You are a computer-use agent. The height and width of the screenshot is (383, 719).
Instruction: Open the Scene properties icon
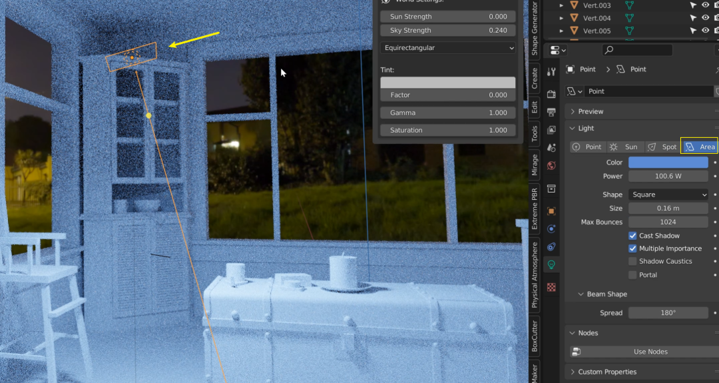pyautogui.click(x=552, y=148)
